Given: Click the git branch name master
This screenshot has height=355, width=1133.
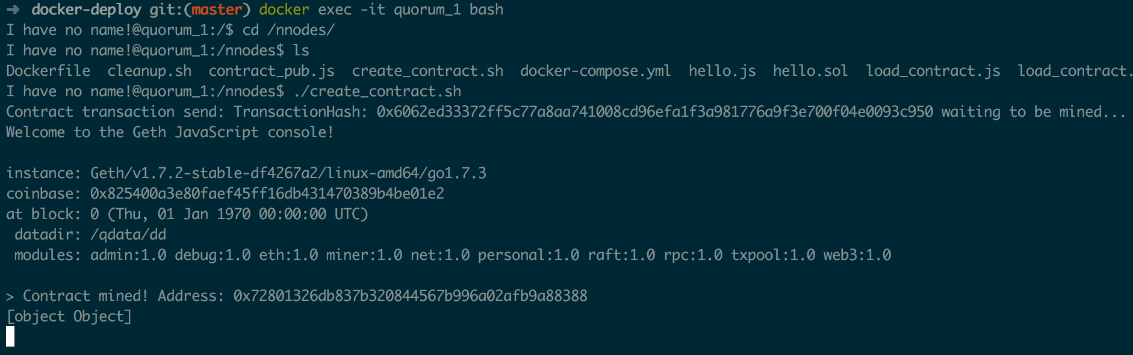Looking at the screenshot, I should [x=217, y=10].
